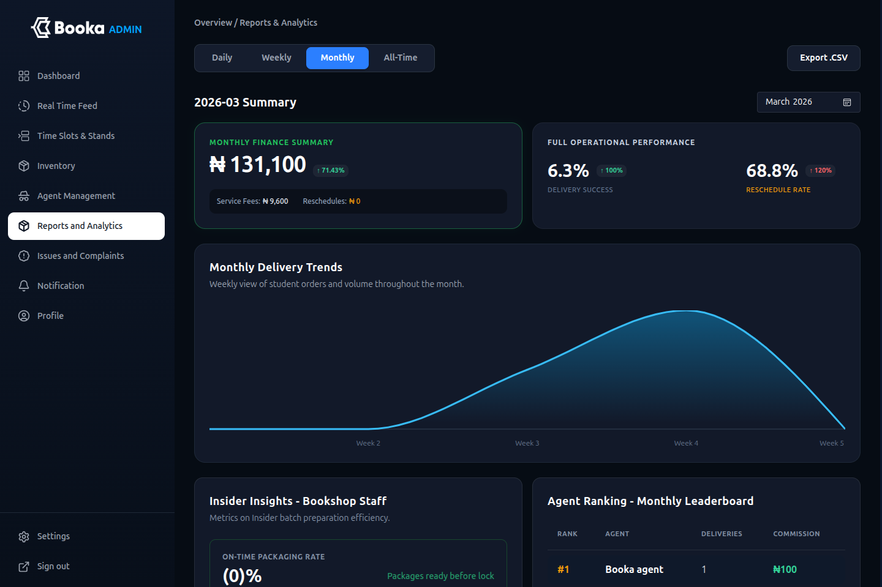Click the Week 4 axis label
The height and width of the screenshot is (587, 882).
point(686,443)
